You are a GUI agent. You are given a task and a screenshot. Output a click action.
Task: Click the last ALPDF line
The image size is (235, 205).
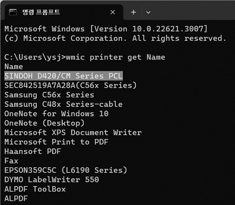click(x=16, y=198)
